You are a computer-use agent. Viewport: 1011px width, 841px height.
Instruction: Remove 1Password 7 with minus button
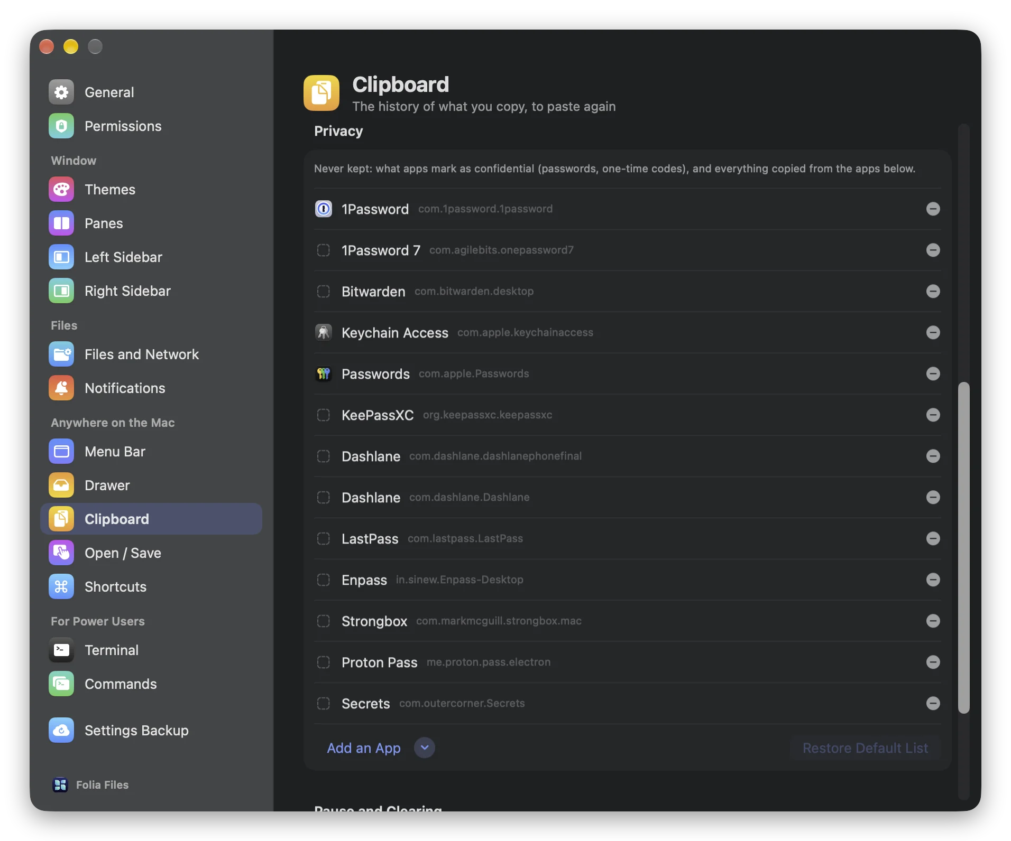pos(933,250)
